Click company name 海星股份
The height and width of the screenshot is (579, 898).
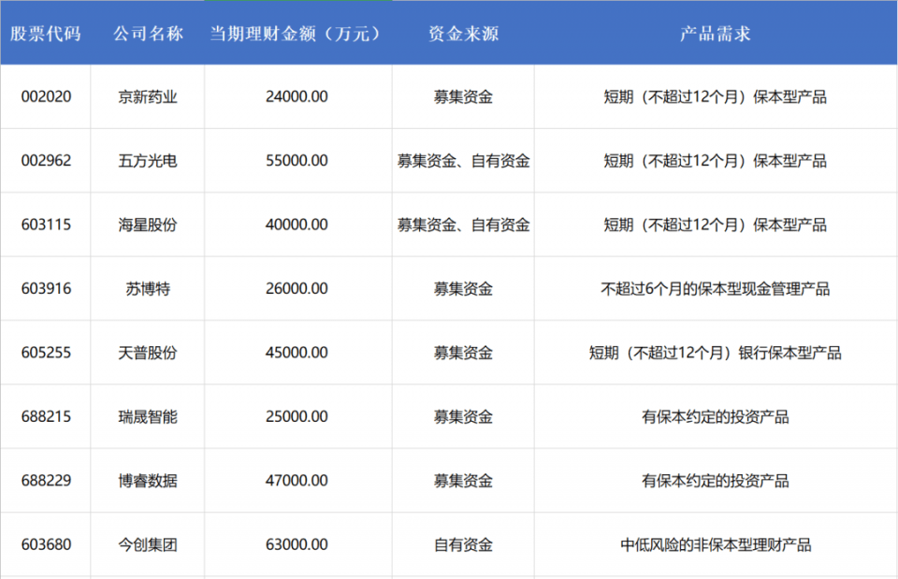tap(148, 225)
